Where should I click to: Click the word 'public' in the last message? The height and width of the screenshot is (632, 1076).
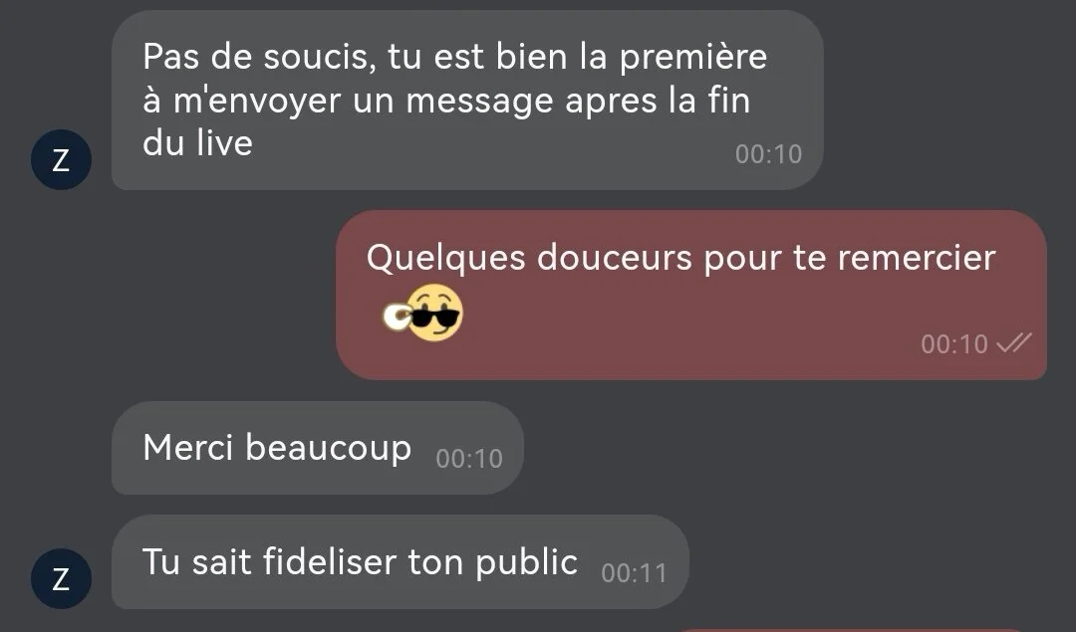[x=526, y=563]
